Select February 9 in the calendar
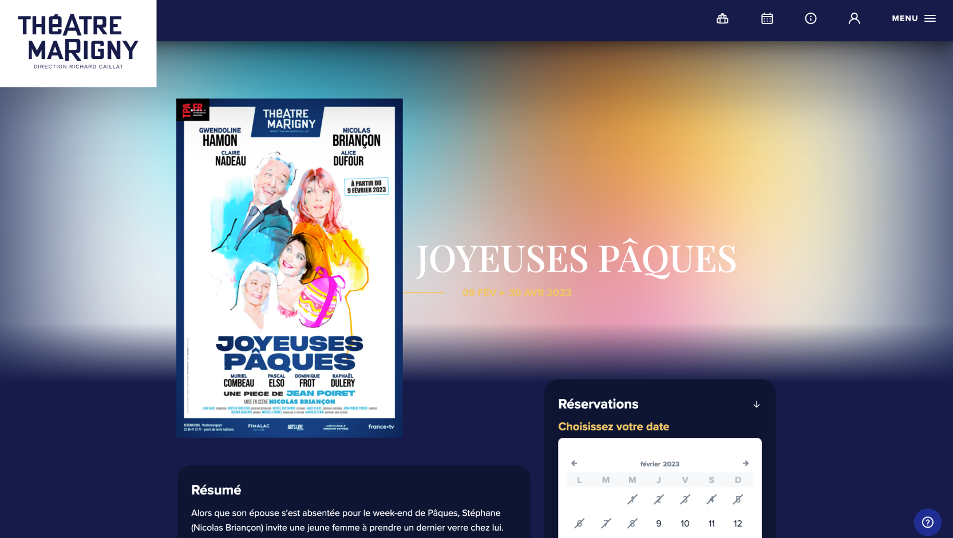 [659, 523]
